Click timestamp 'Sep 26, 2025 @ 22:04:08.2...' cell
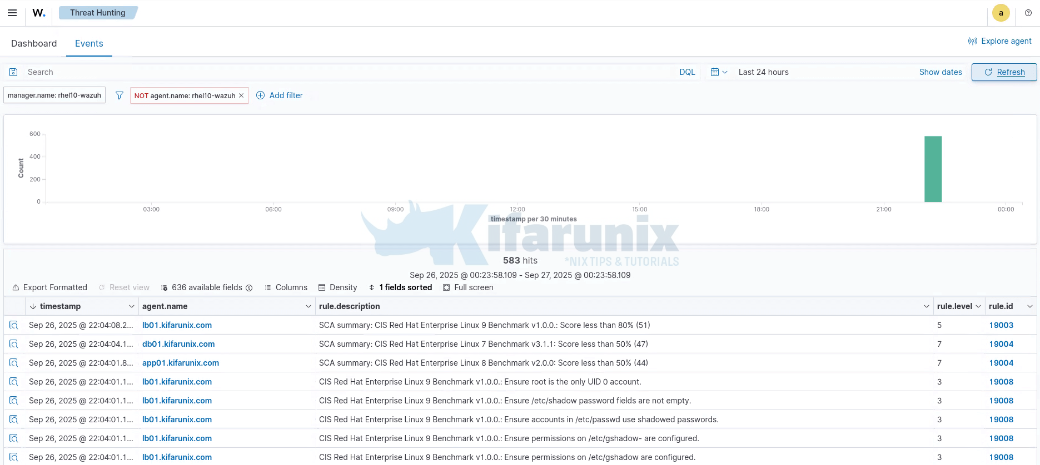1040x465 pixels. click(x=81, y=325)
